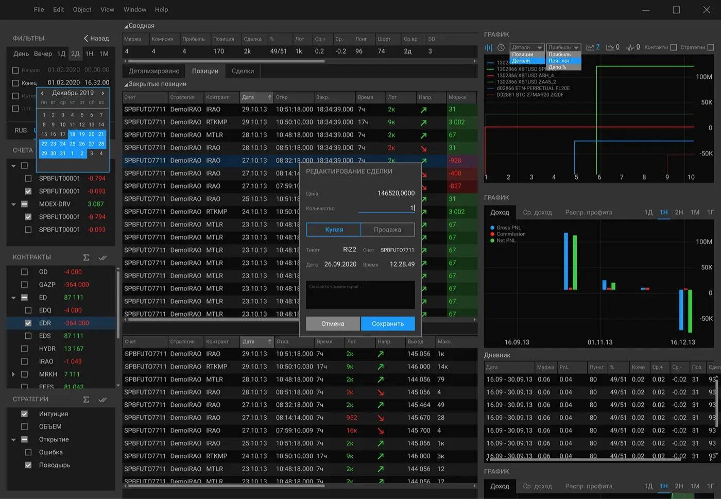Click the check-all icon in Контракты header

pyautogui.click(x=102, y=257)
